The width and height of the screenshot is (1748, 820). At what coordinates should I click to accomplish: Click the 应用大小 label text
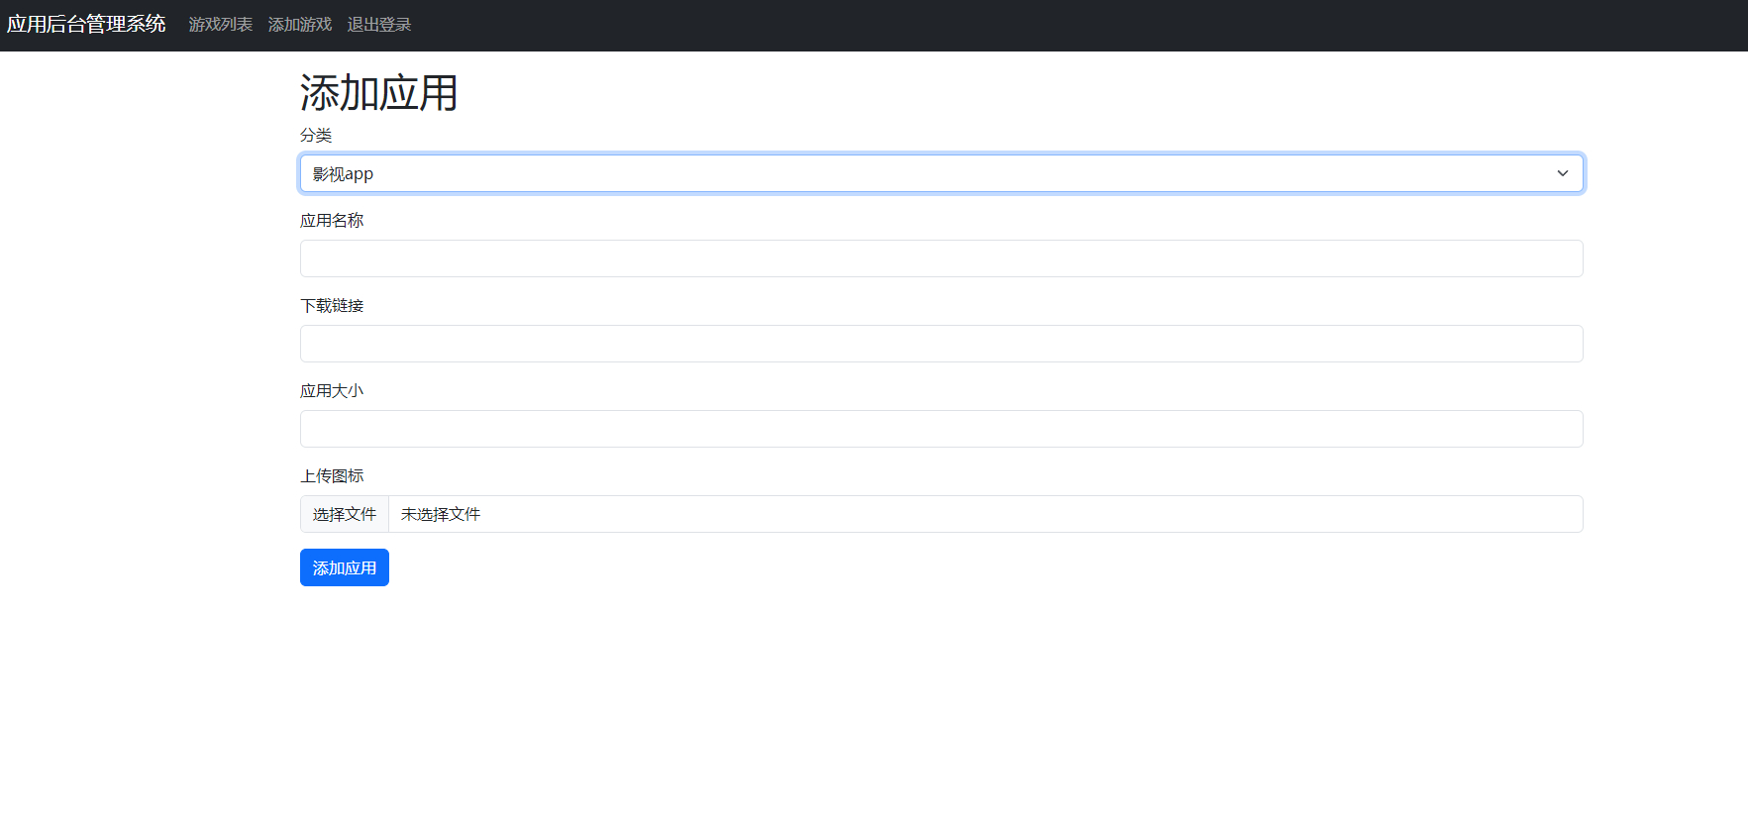[332, 391]
